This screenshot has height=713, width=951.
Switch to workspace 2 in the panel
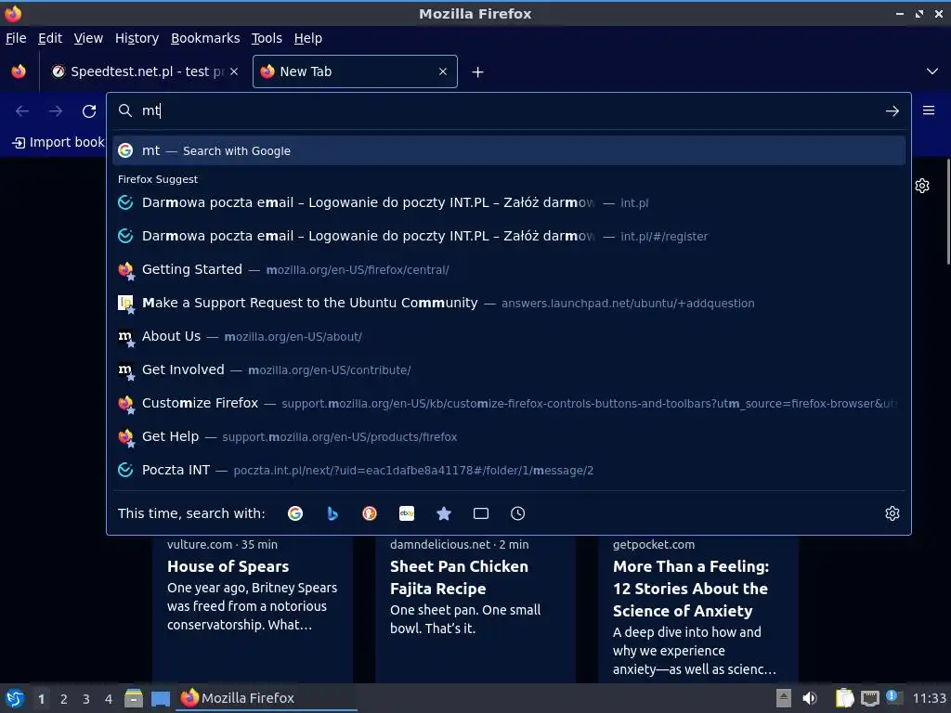[x=64, y=699]
